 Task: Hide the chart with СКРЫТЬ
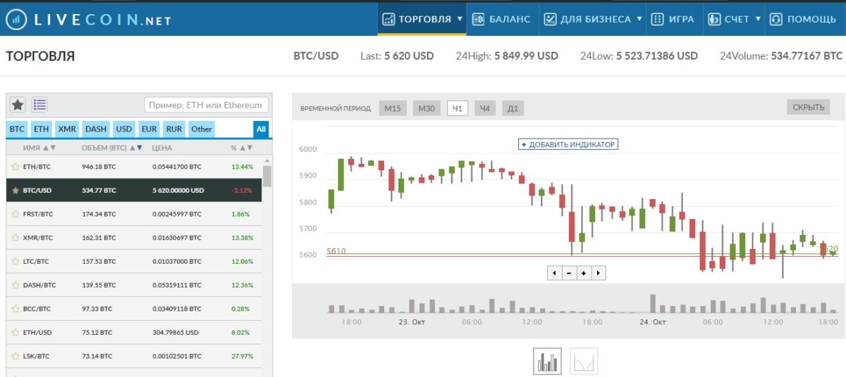click(x=808, y=107)
